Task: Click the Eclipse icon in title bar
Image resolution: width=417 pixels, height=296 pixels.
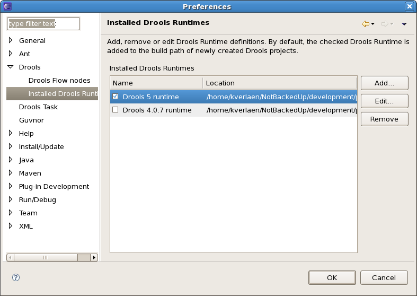Action: (7, 6)
